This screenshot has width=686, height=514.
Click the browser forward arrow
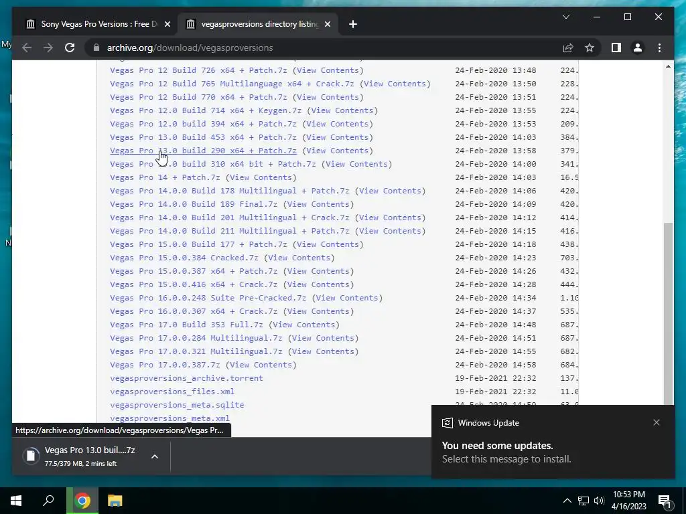coord(48,48)
